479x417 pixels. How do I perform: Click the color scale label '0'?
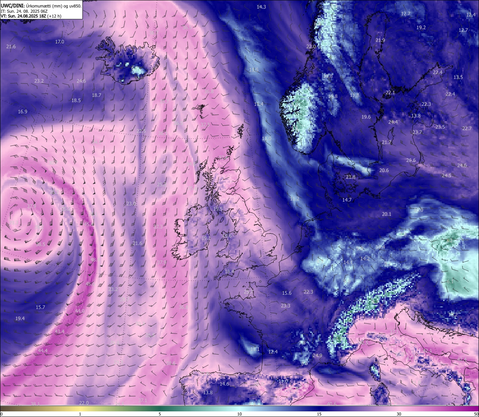(x=1, y=414)
